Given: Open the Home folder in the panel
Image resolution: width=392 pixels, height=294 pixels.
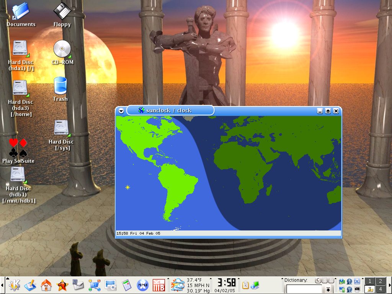Looking at the screenshot, I should click(46, 285).
